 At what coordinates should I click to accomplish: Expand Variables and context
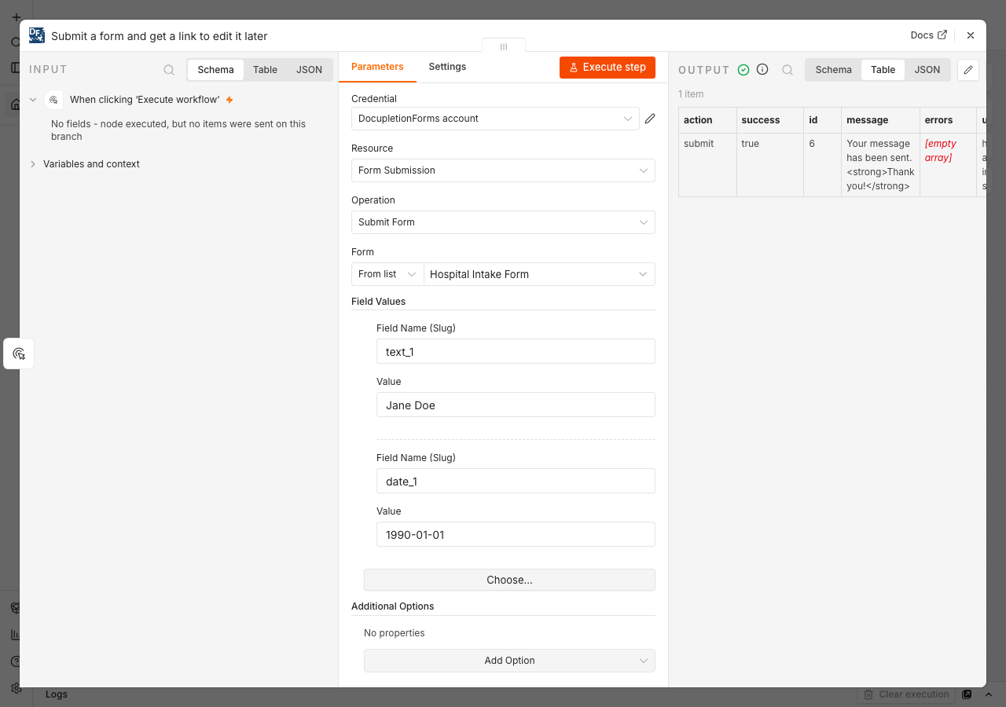(x=33, y=164)
